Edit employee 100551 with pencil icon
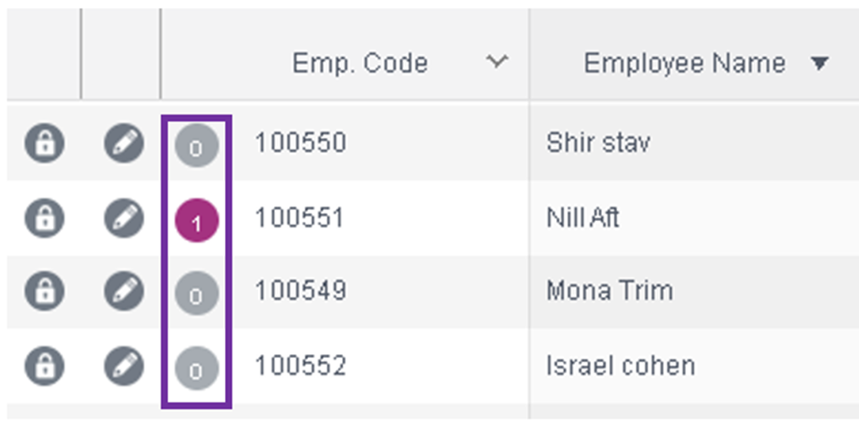 [x=125, y=218]
